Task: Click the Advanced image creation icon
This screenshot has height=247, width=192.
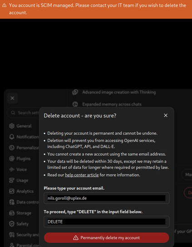Action: 75,92
